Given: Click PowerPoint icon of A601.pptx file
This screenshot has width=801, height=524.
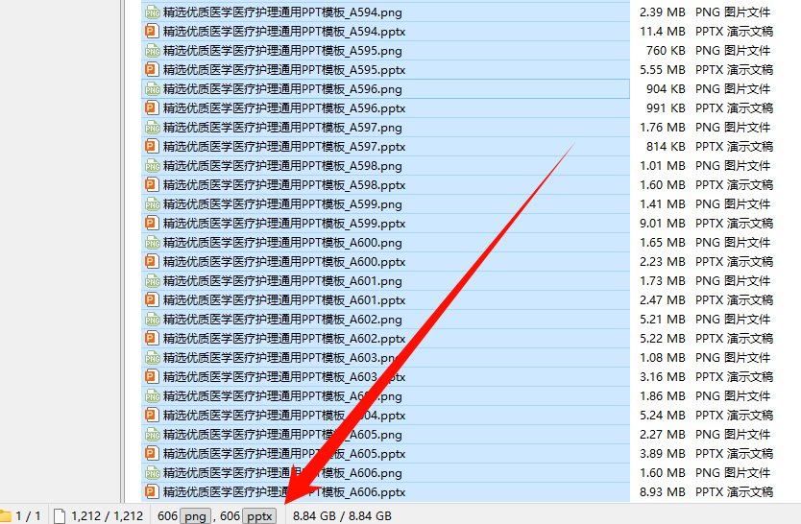Looking at the screenshot, I should coord(153,300).
